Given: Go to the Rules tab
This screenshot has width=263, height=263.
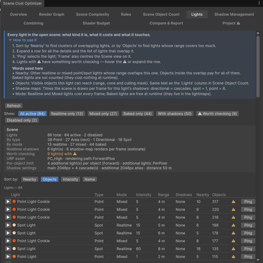Looking at the screenshot, I should pyautogui.click(x=126, y=14).
